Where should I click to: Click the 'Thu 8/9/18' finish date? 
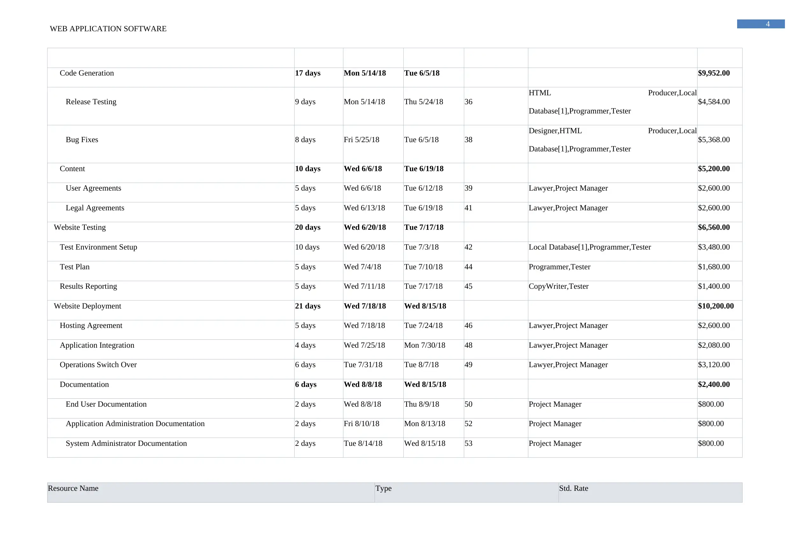422,404
